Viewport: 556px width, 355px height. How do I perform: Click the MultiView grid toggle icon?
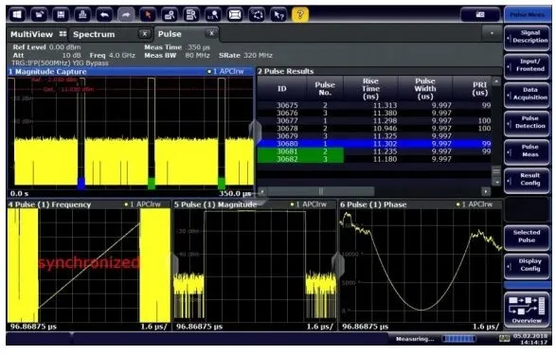(x=63, y=34)
